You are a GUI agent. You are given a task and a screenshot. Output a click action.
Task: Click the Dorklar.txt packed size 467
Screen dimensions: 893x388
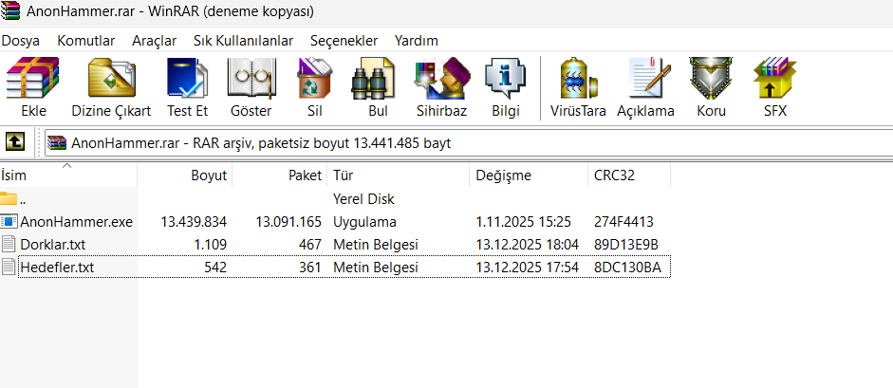point(310,244)
